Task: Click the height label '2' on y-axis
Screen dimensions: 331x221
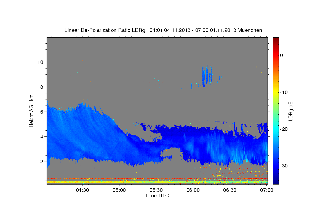Action: tap(42, 161)
